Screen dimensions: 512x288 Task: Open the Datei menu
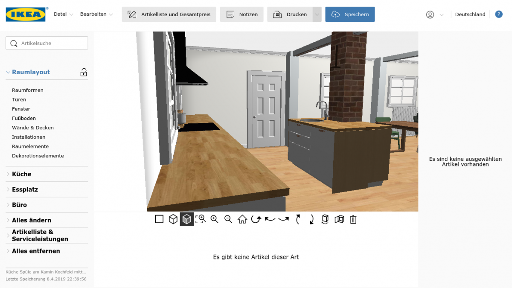pyautogui.click(x=63, y=14)
